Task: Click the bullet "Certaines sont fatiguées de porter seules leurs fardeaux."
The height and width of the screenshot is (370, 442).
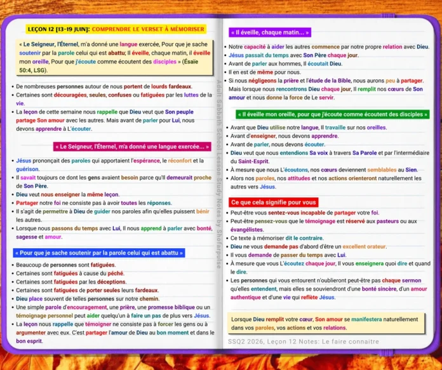Action: click(88, 290)
